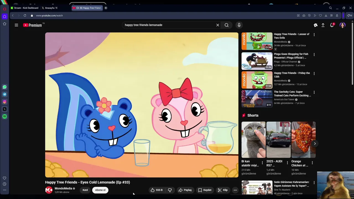This screenshot has width=354, height=199.
Task: Open the 2025 - AUDI RS7 short
Action: [x=278, y=140]
